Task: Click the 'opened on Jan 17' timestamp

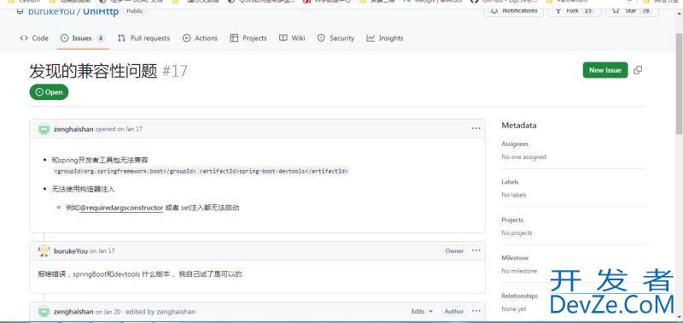Action: click(x=119, y=129)
